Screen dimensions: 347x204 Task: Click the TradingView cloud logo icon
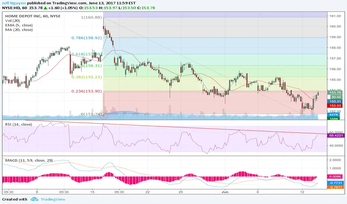tap(34, 199)
